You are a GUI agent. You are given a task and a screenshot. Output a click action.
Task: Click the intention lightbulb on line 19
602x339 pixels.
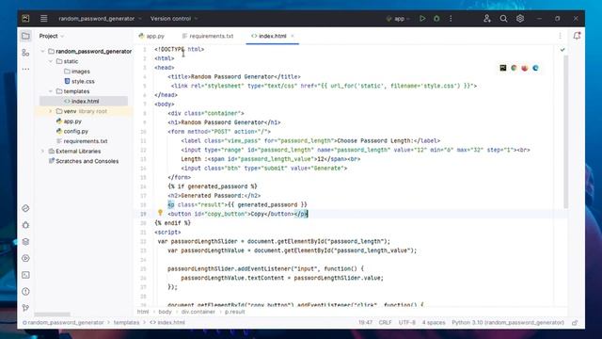[160, 213]
